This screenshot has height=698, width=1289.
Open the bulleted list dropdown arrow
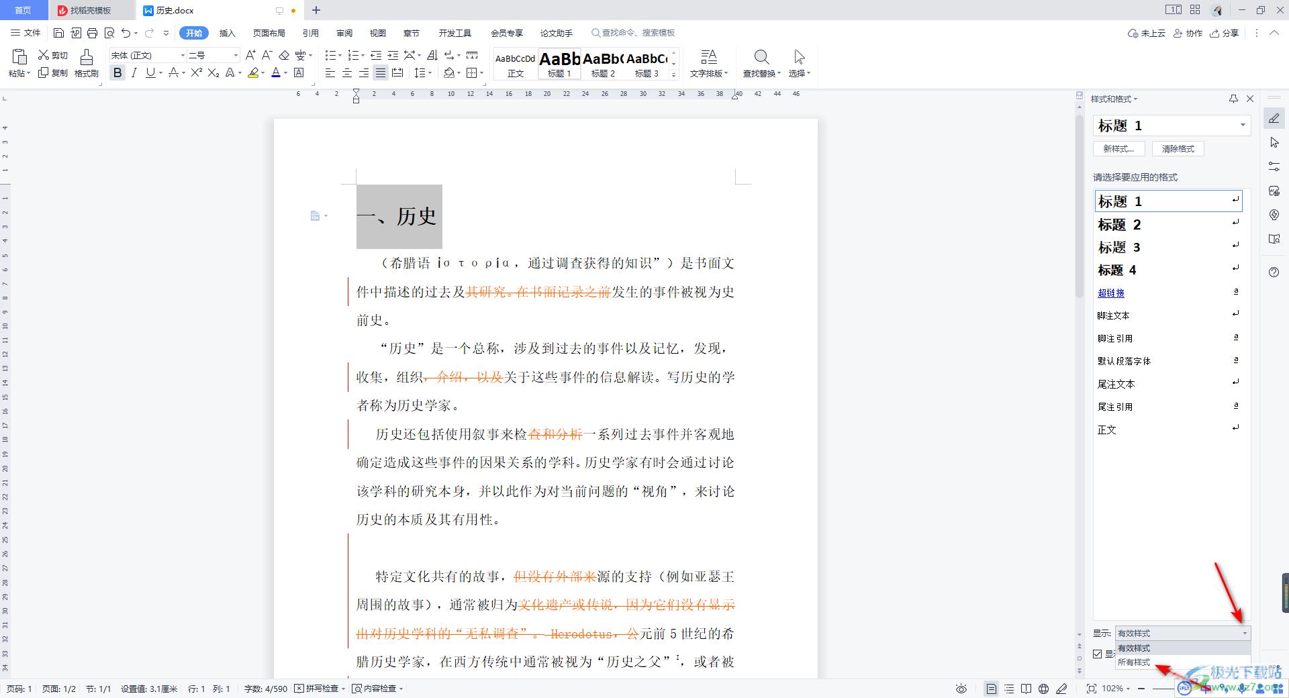pyautogui.click(x=340, y=55)
